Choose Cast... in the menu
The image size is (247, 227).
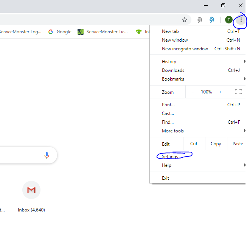(x=198, y=113)
